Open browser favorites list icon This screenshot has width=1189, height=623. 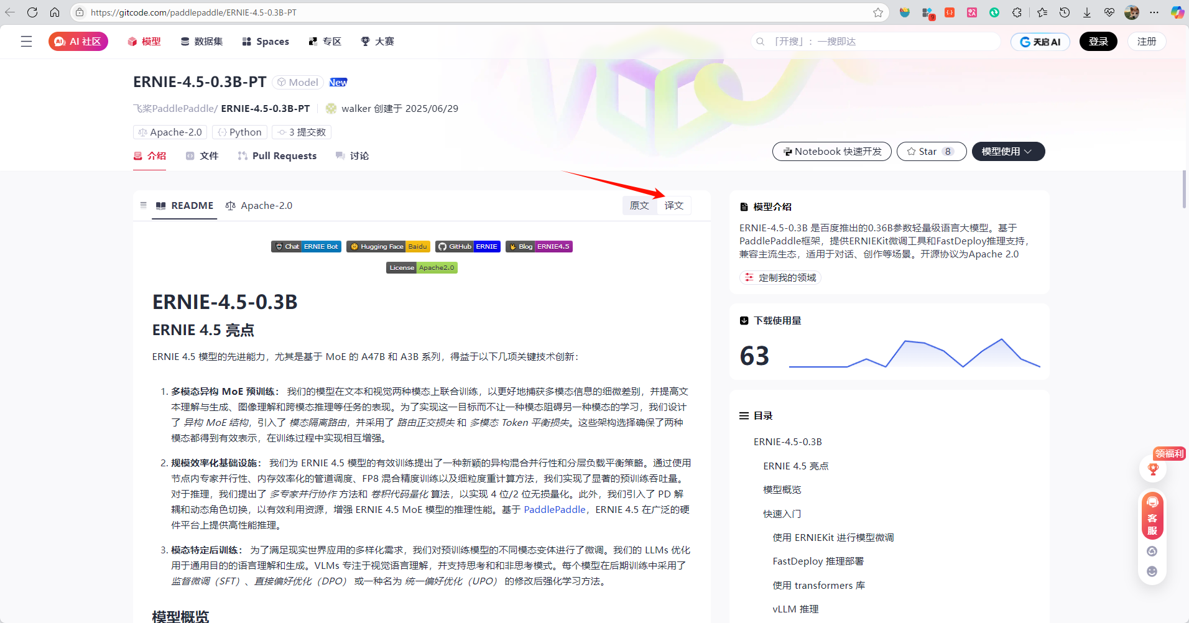coord(1042,12)
